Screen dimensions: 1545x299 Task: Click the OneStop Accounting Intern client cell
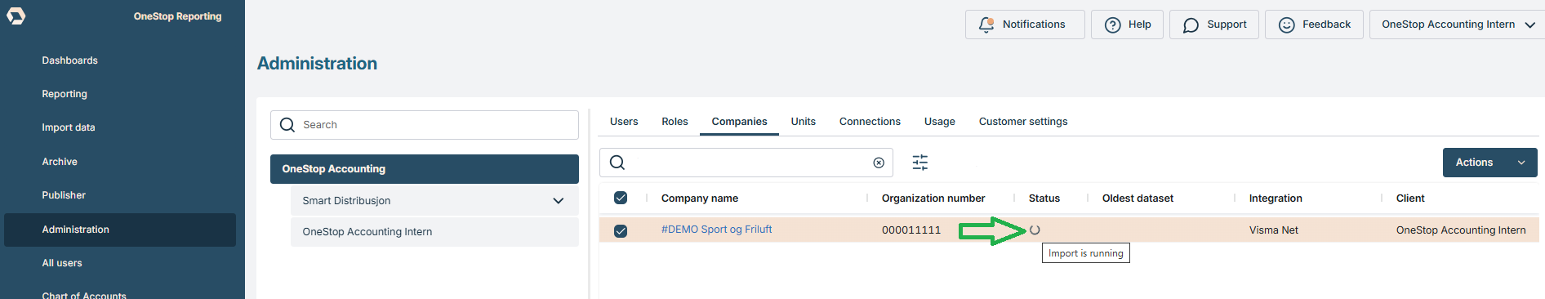tap(1461, 230)
